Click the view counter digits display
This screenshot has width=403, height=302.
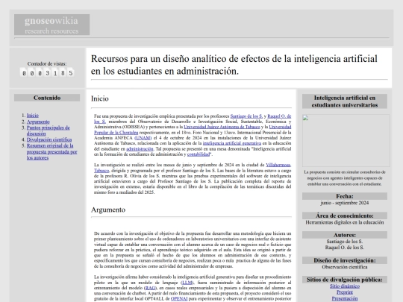[47, 73]
